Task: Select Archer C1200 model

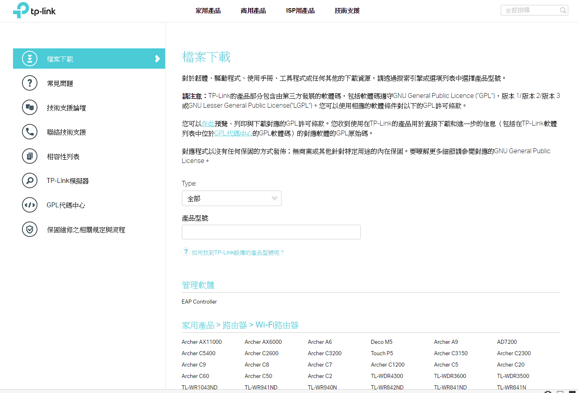Action: tap(388, 365)
